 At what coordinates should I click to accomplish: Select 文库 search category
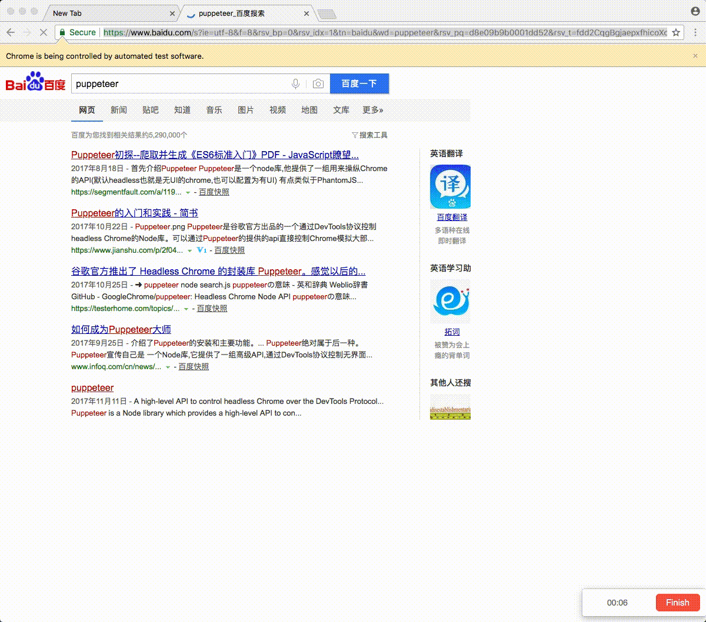pyautogui.click(x=341, y=110)
